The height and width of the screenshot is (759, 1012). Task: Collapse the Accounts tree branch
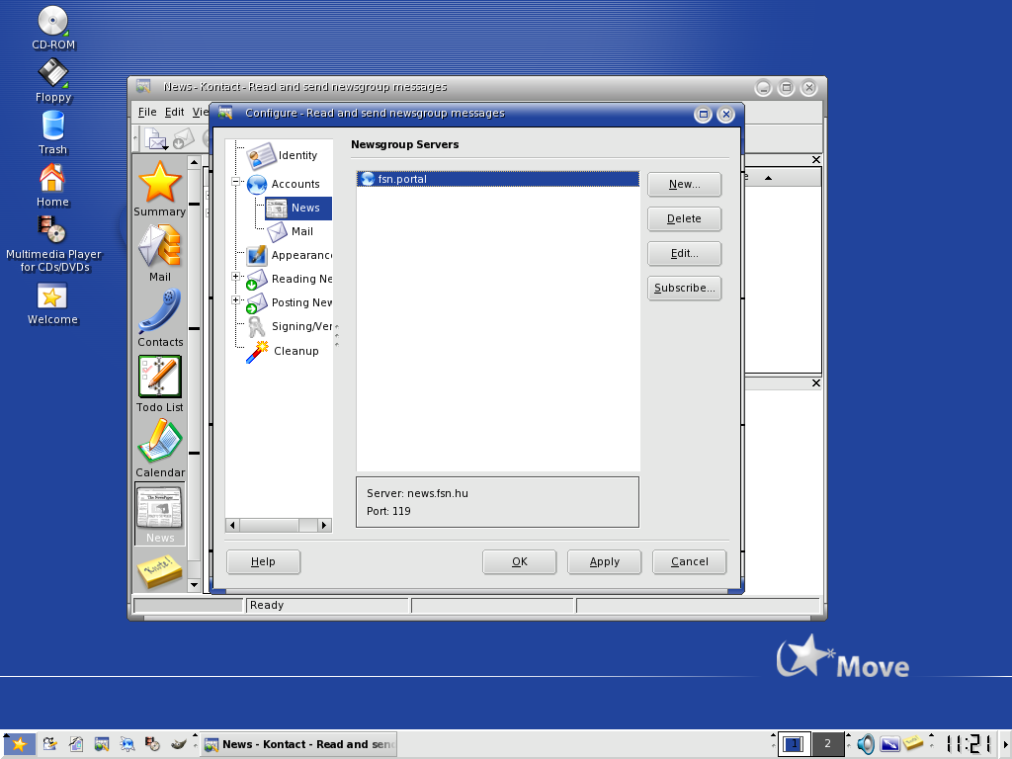(235, 182)
